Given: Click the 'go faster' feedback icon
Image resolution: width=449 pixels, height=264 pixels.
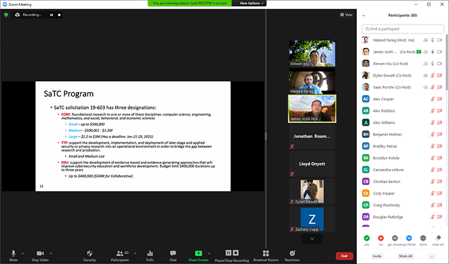Looking at the screenshot, I should 409,238.
